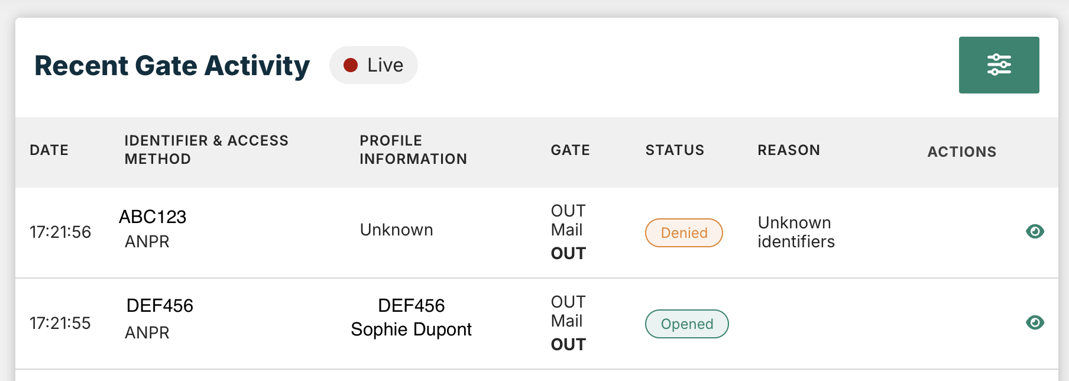Click the eye icon for ABC123 row

tap(1035, 231)
